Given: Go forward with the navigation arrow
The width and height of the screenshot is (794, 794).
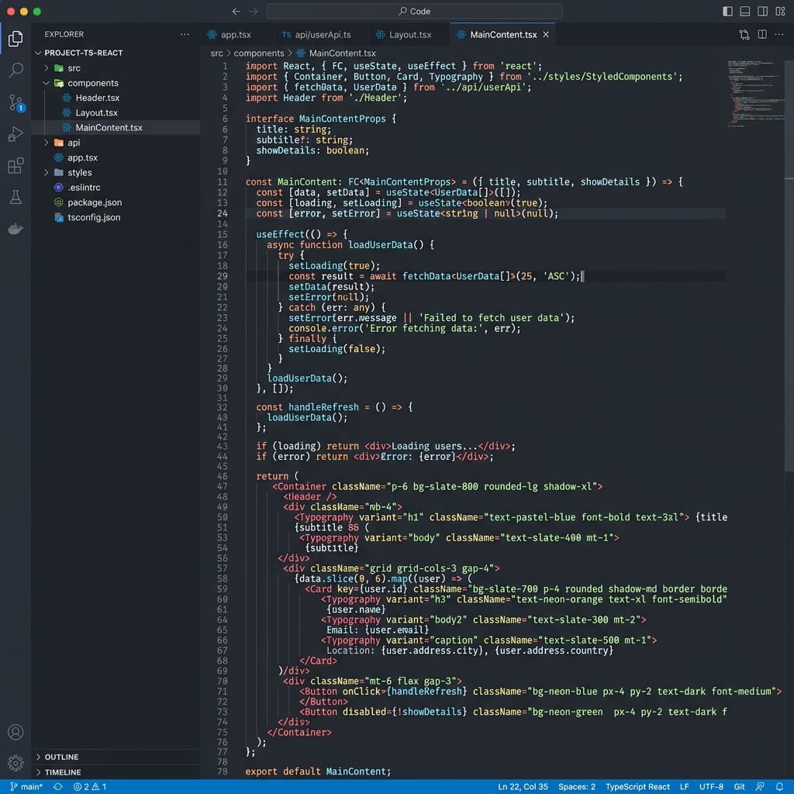Looking at the screenshot, I should (x=254, y=11).
